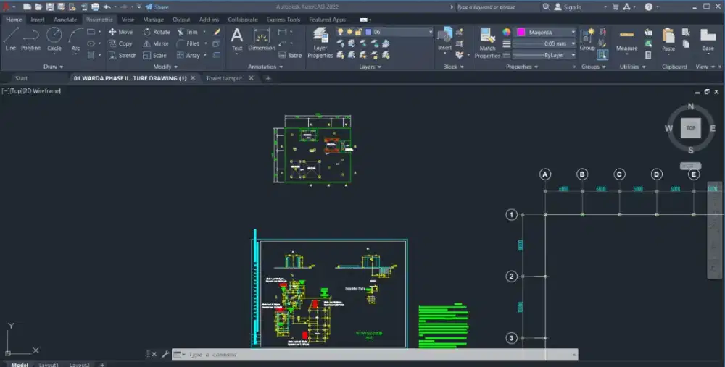This screenshot has height=367, width=725.
Task: Click the Share button
Action: click(x=157, y=7)
